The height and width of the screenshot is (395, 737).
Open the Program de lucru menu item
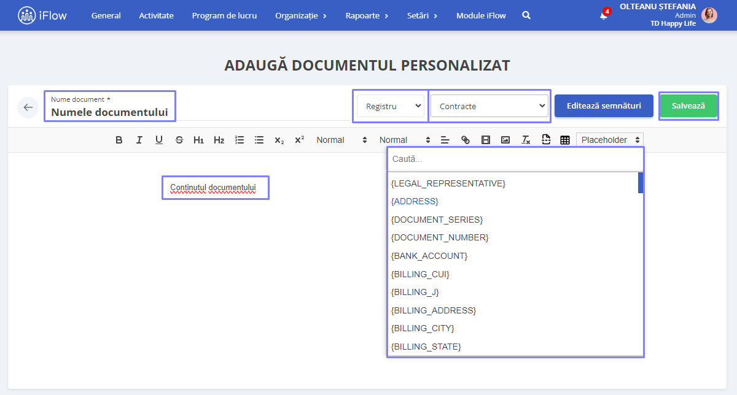point(224,15)
